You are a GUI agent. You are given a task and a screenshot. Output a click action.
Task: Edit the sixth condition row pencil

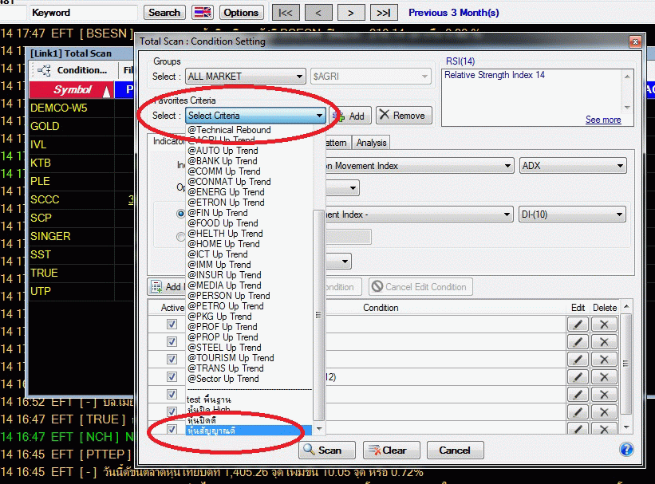578,412
